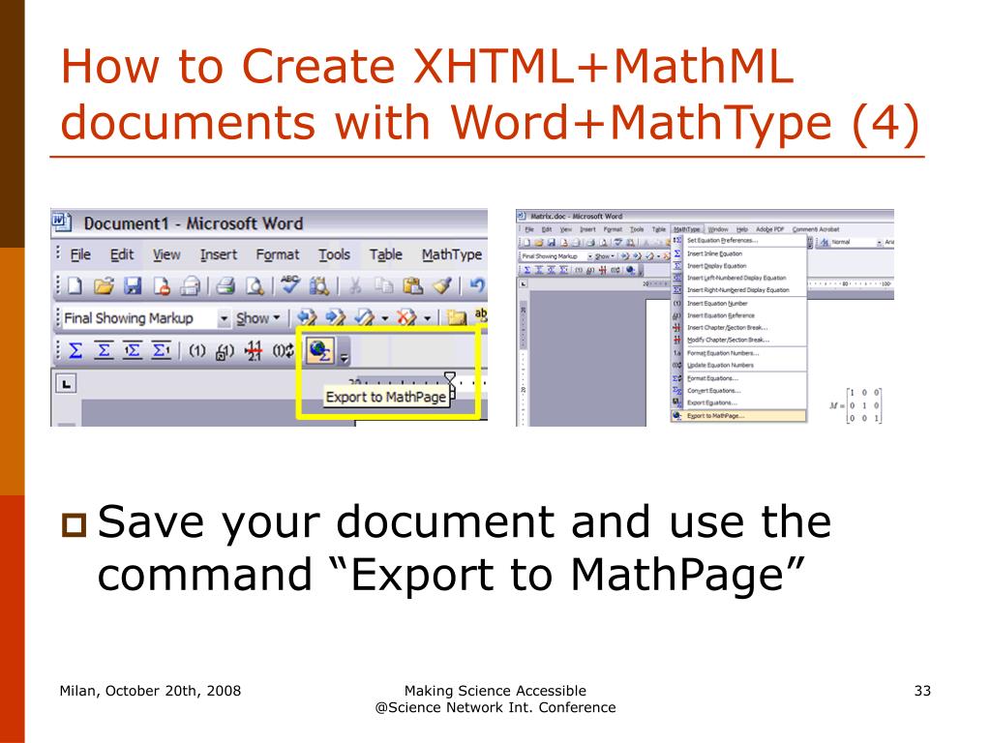Viewport: 991px width, 743px height.
Task: Click Chapter/Section Break icon in Document1 toolbar
Action: pyautogui.click(x=254, y=350)
